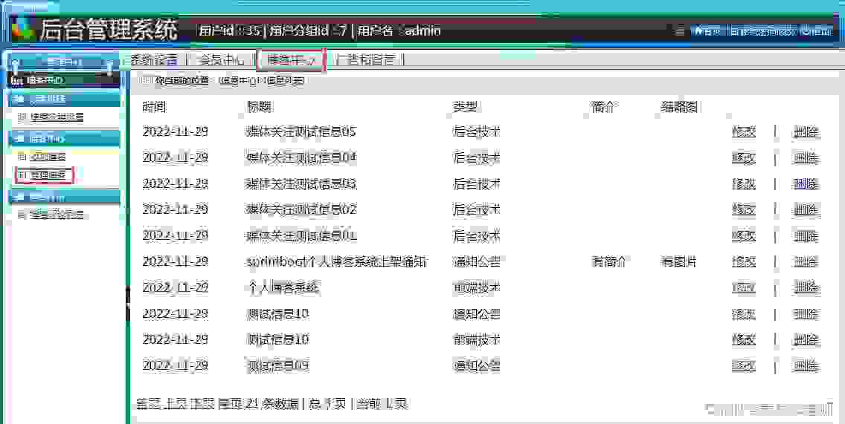Open the 会员中心 tab

pos(221,59)
